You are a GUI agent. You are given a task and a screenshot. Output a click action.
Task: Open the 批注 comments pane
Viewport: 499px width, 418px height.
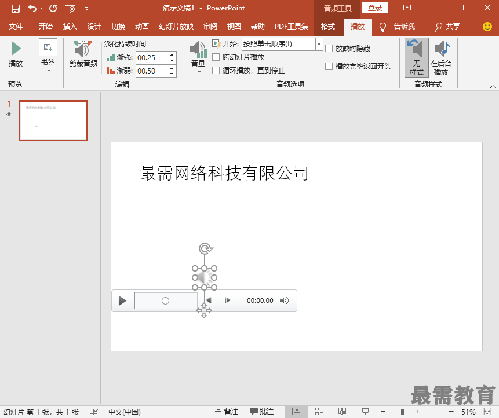261,412
